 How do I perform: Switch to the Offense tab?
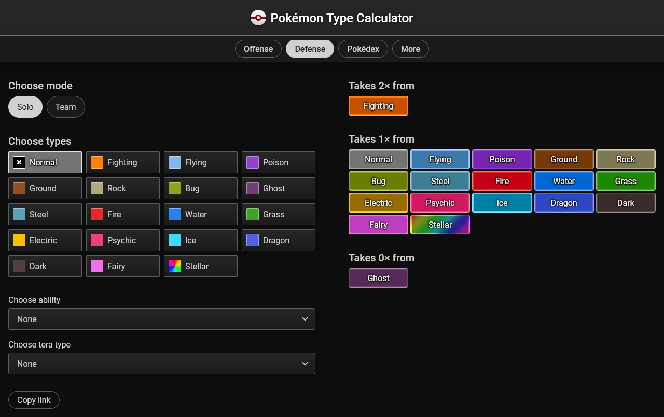coord(258,49)
